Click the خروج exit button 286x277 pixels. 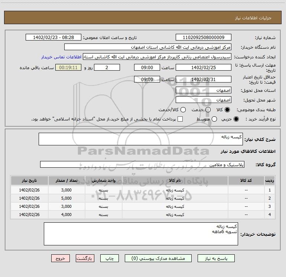tap(61, 258)
